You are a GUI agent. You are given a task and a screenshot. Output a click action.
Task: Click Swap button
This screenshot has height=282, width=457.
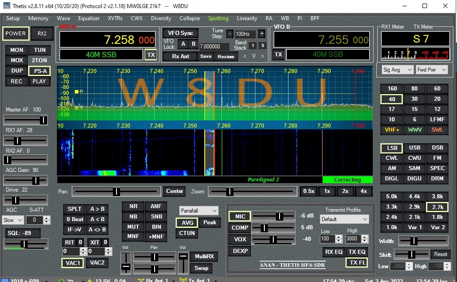coord(202,268)
